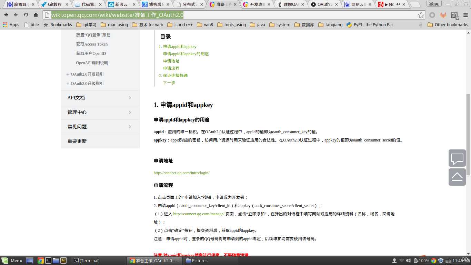Jump to page top with the up-arrow button
The width and height of the screenshot is (471, 265).
coord(457,177)
